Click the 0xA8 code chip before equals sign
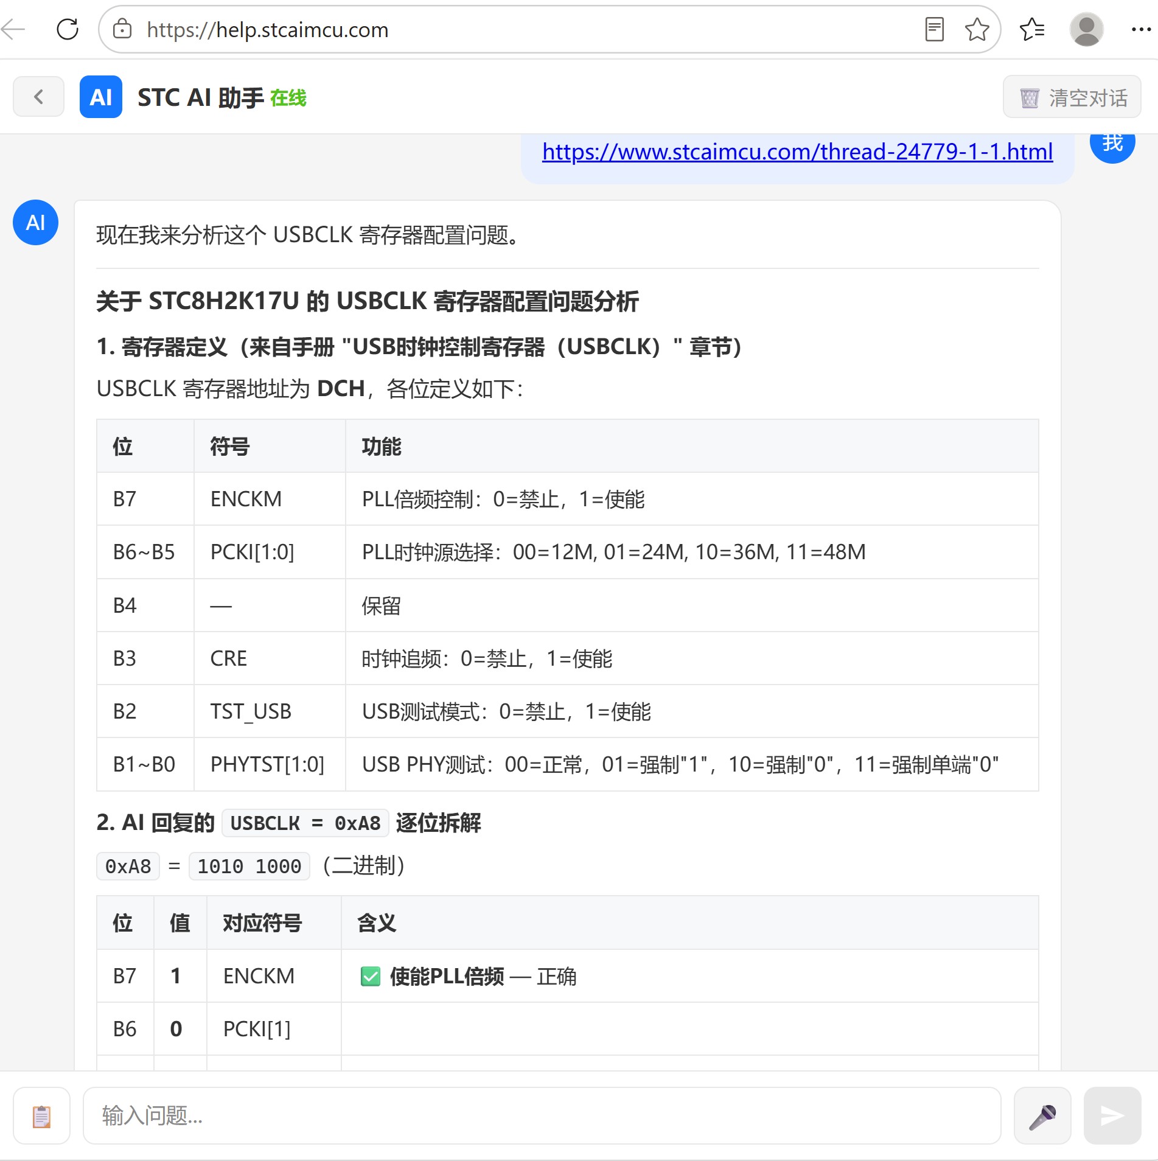Viewport: 1158px width, 1161px height. pyautogui.click(x=128, y=866)
